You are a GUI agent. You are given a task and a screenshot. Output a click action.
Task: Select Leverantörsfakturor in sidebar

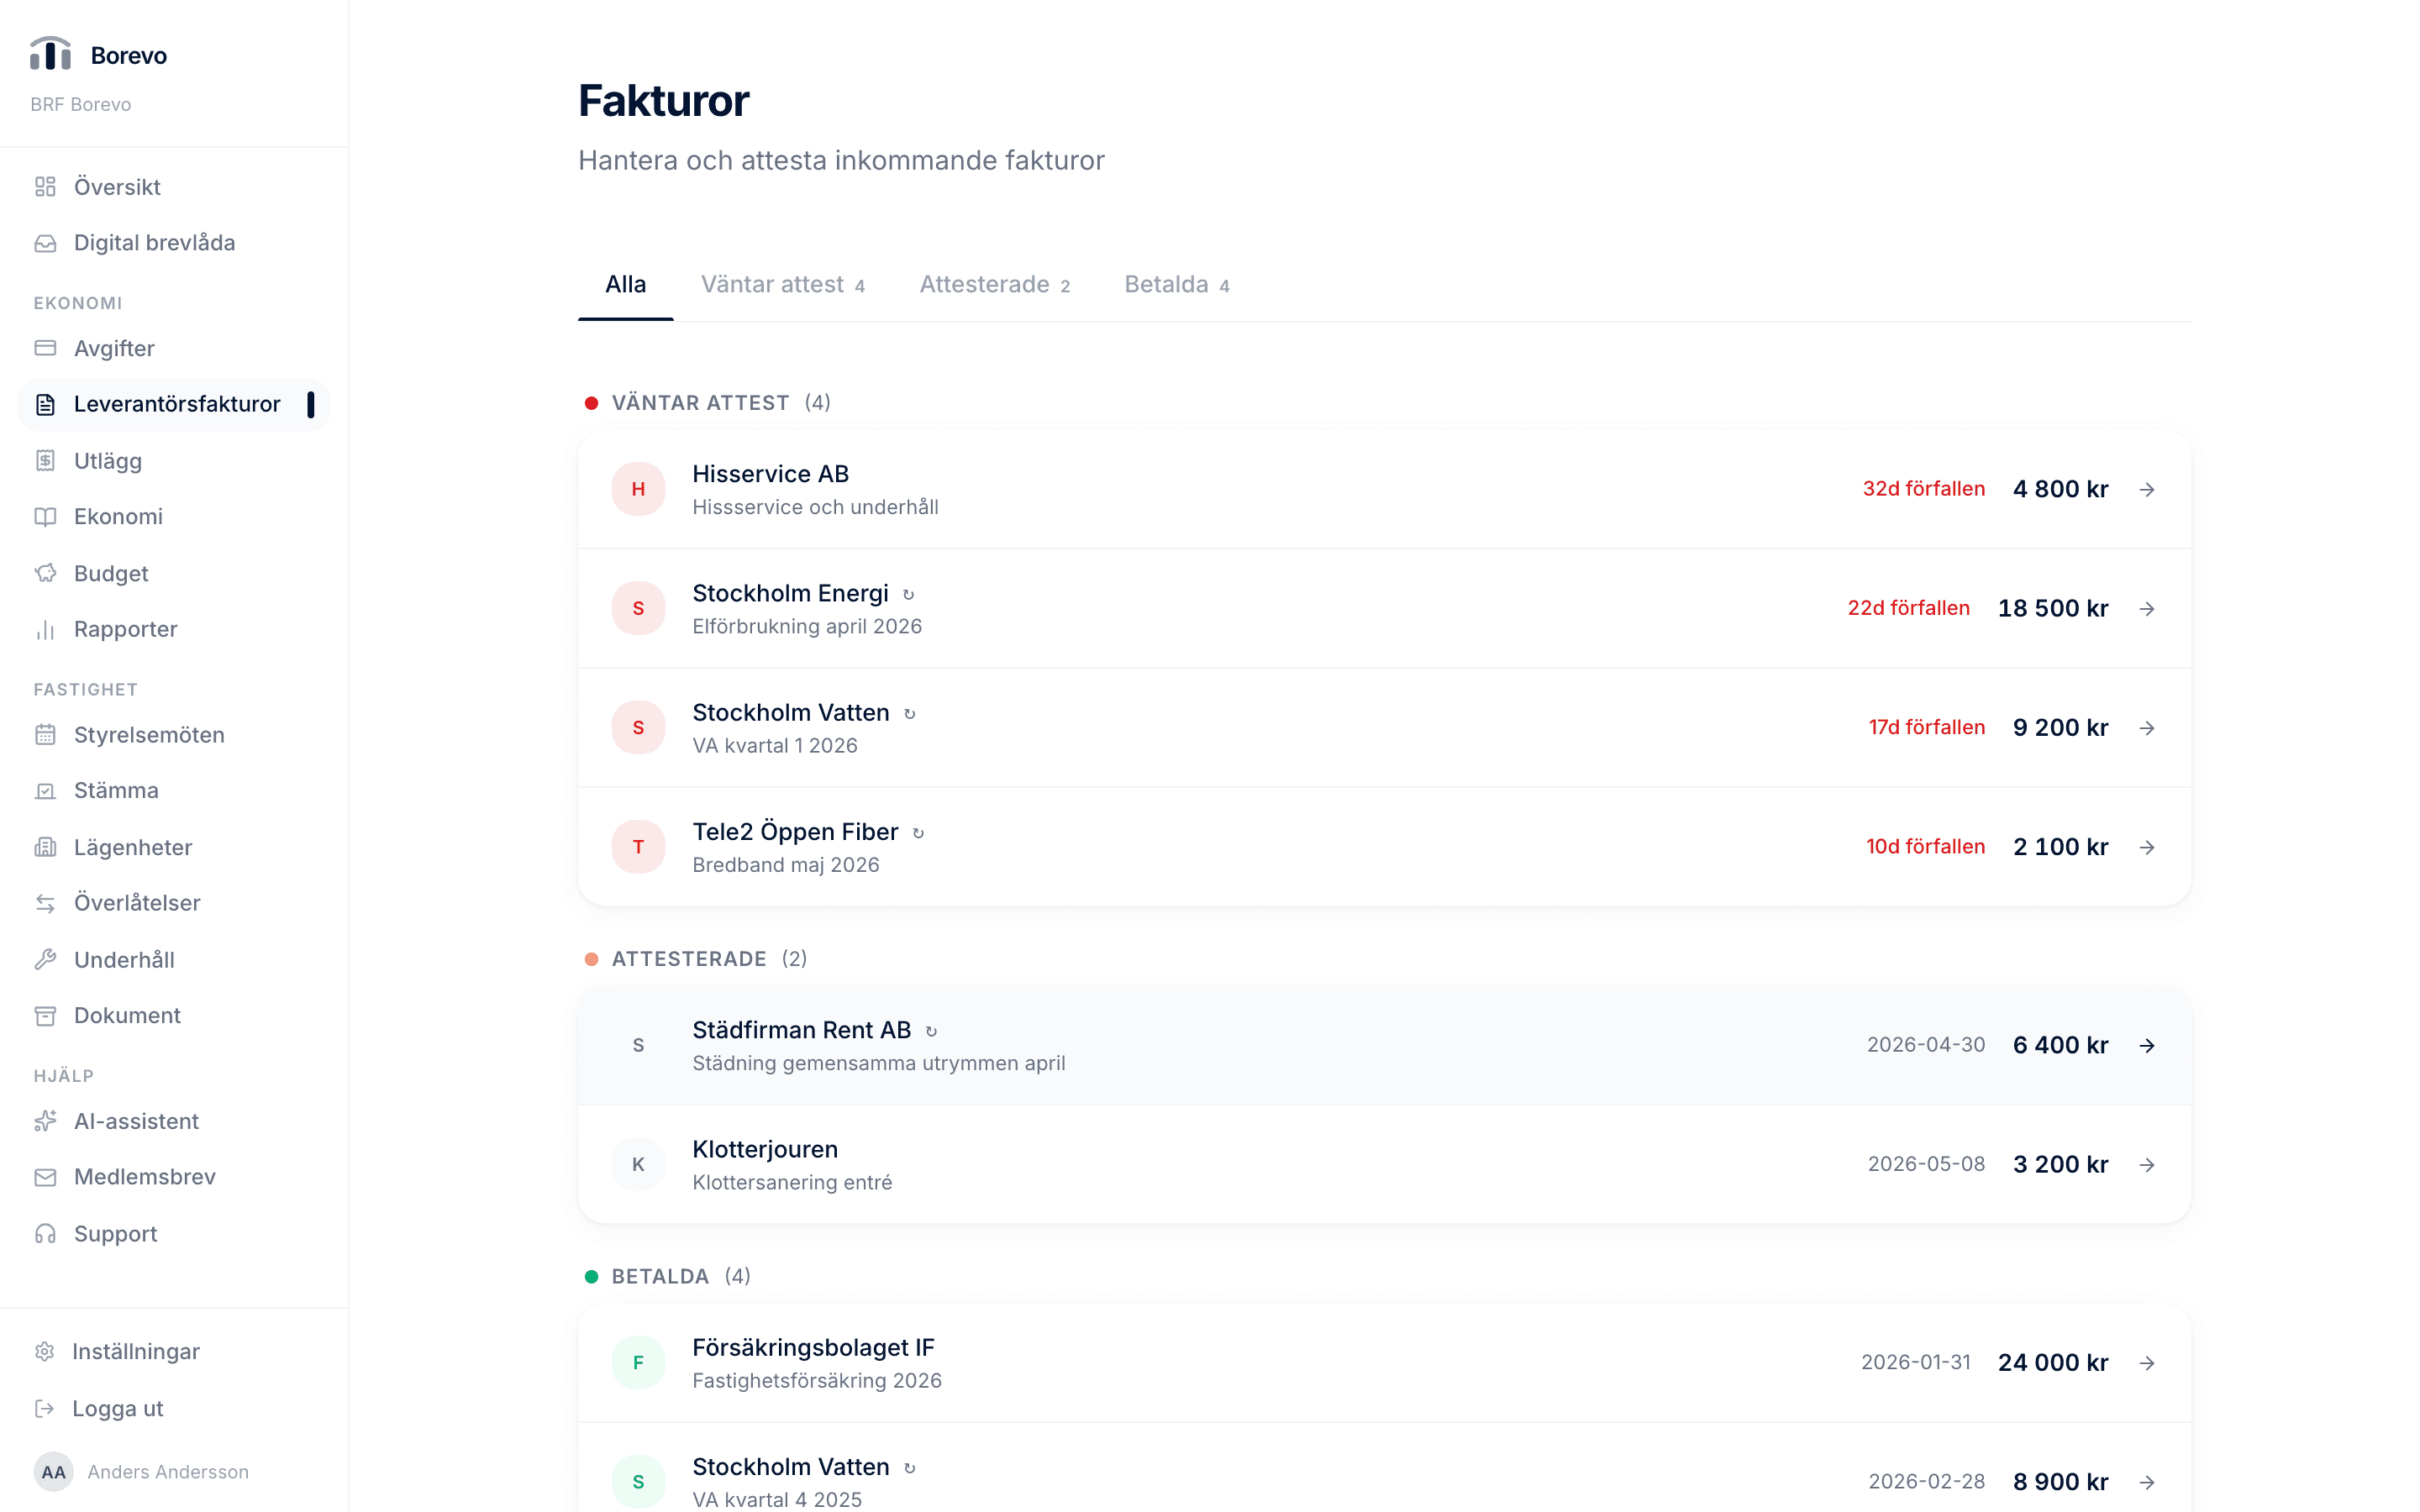point(174,404)
